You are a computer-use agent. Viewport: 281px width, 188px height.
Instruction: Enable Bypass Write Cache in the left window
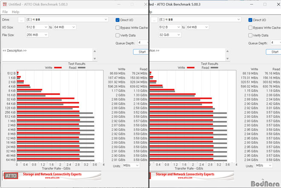118,28
